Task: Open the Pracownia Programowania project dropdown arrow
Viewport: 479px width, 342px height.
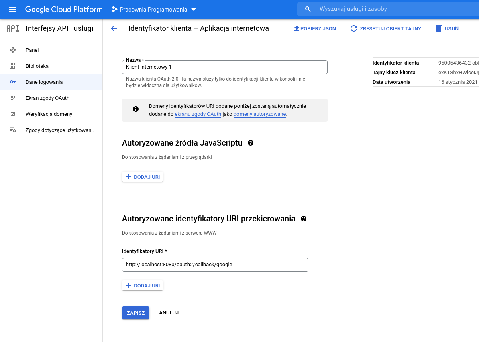Action: (194, 10)
